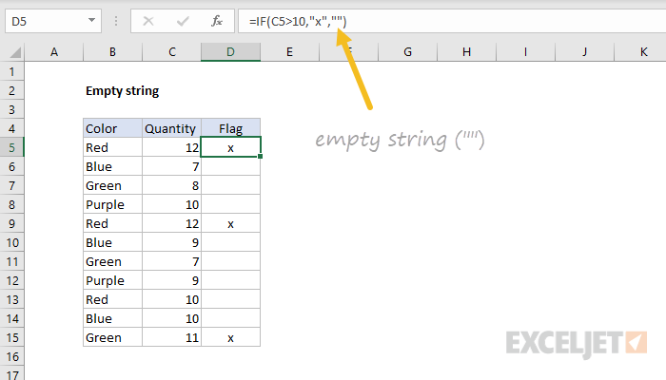Image resolution: width=666 pixels, height=380 pixels.
Task: Click the Enter checkmark formula bar icon
Action: 180,20
